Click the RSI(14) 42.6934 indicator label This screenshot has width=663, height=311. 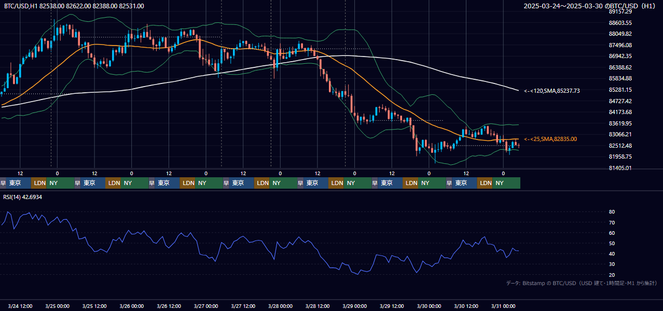[23, 197]
